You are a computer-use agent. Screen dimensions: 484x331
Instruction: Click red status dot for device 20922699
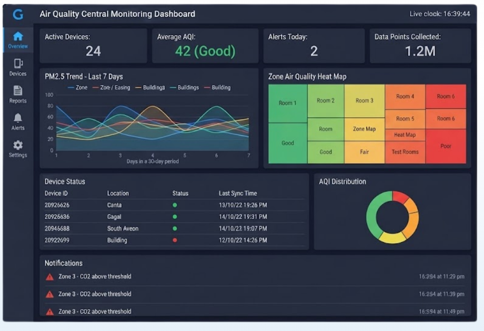pyautogui.click(x=175, y=240)
